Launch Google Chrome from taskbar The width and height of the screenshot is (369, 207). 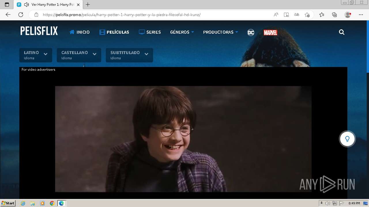coord(52,203)
